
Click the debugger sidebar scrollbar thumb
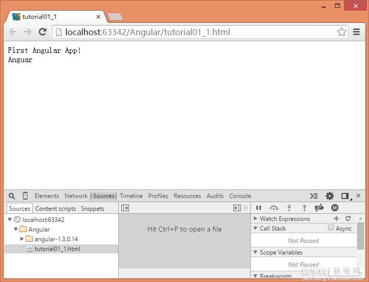pyautogui.click(x=360, y=236)
